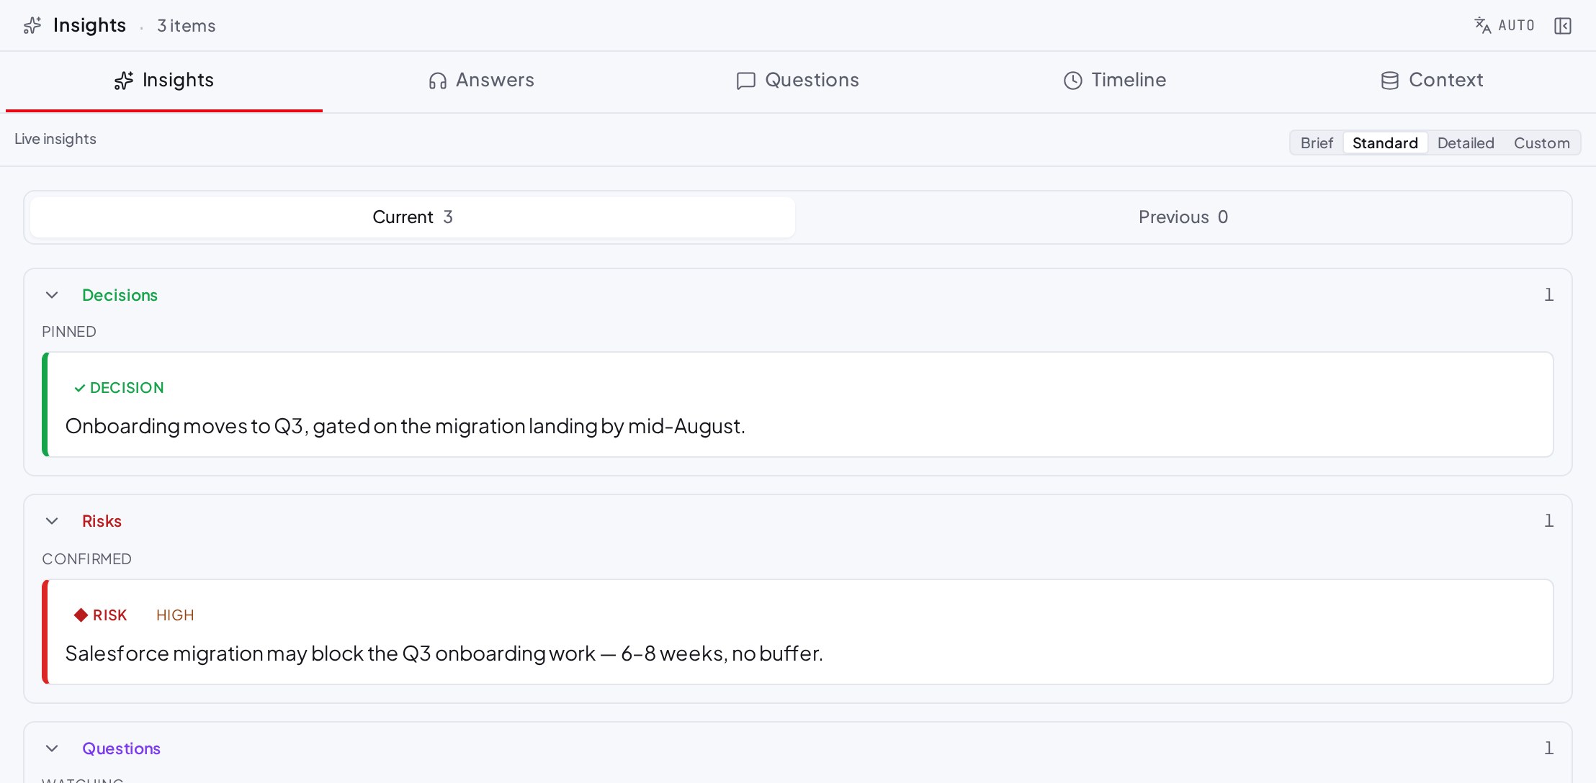Collapse the side panel icon

point(1563,26)
